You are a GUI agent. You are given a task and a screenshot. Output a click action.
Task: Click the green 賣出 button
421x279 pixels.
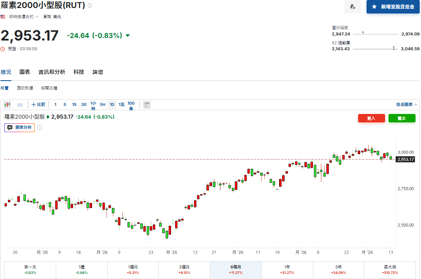(402, 118)
